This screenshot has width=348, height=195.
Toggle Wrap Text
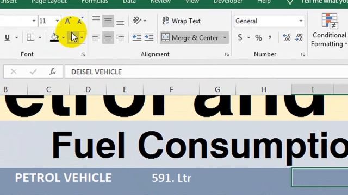(181, 21)
